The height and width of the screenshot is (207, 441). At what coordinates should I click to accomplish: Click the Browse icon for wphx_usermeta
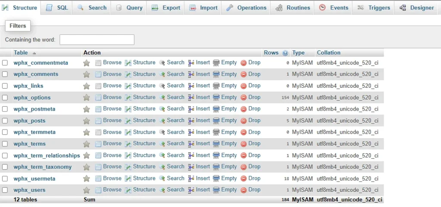[98, 179]
